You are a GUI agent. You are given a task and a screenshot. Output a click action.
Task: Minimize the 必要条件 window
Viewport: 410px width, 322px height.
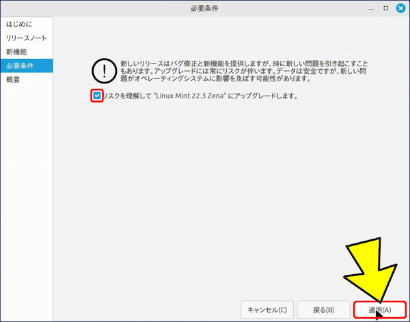click(371, 9)
